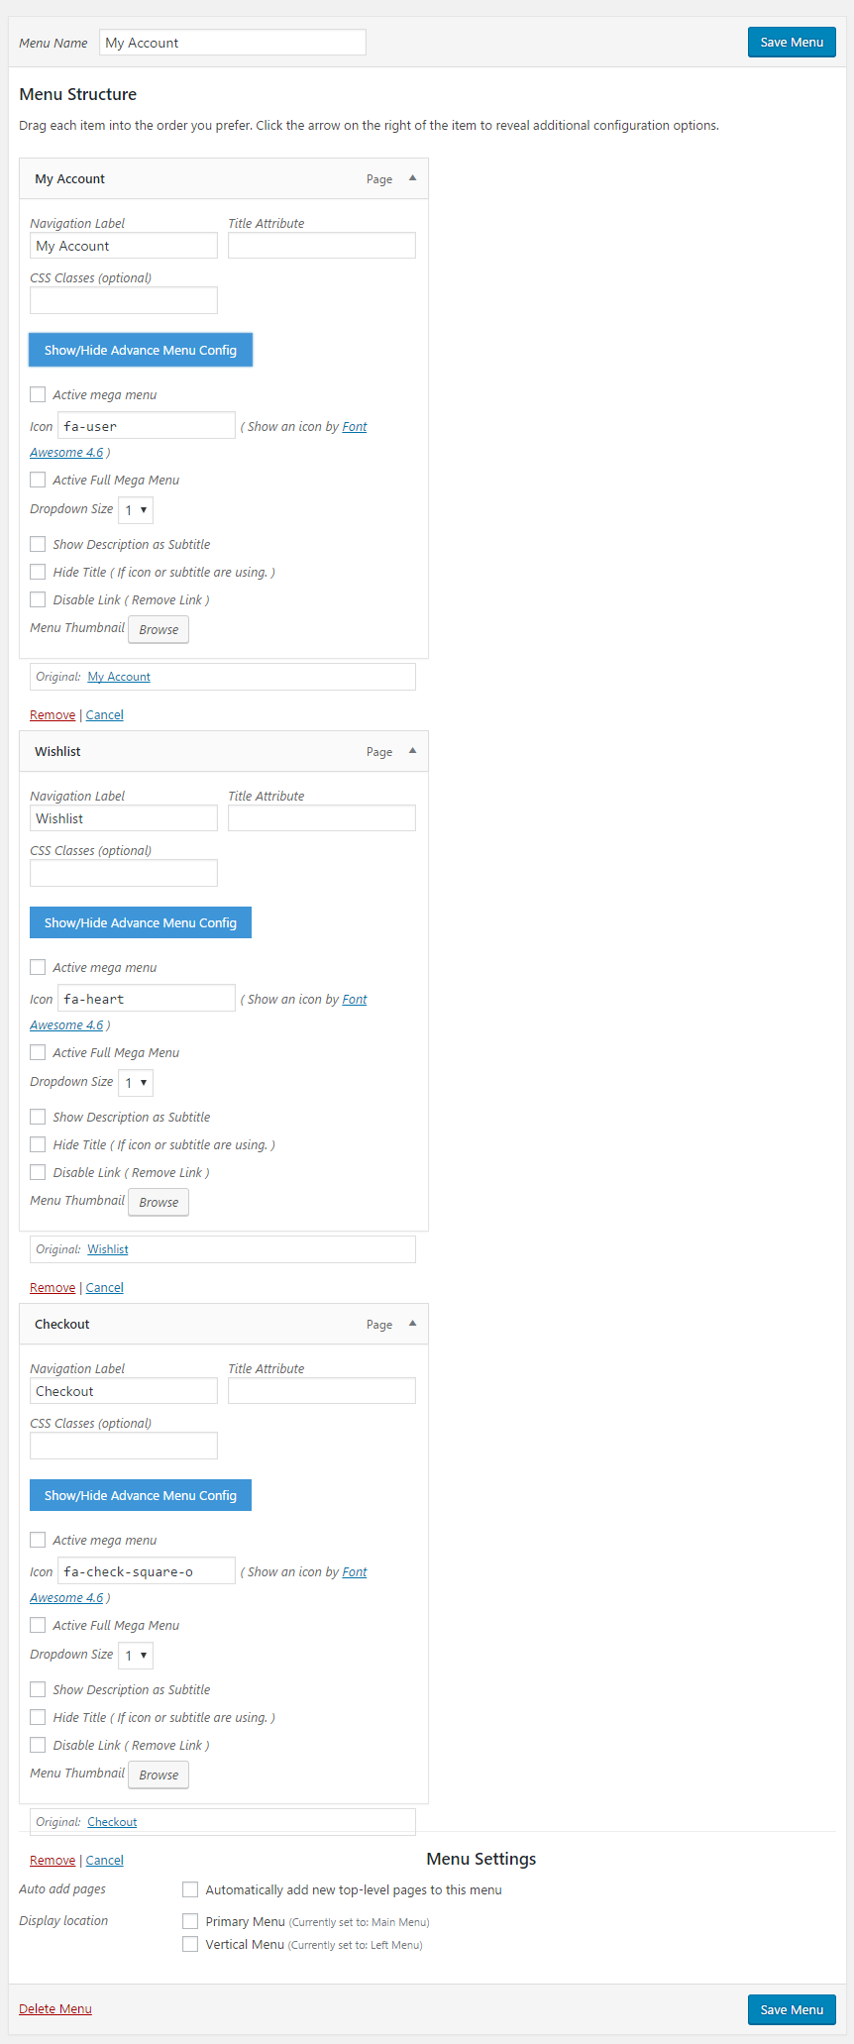The image size is (854, 2044).
Task: Open Dropdown Size select under Checkout
Action: click(136, 1656)
